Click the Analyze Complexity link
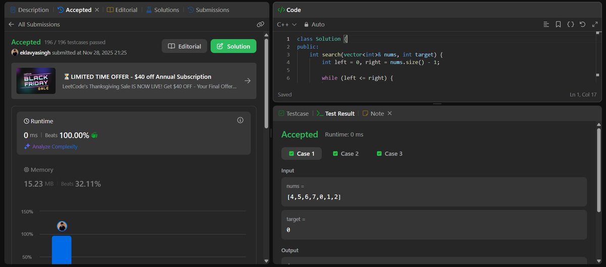606x267 pixels. click(x=55, y=147)
